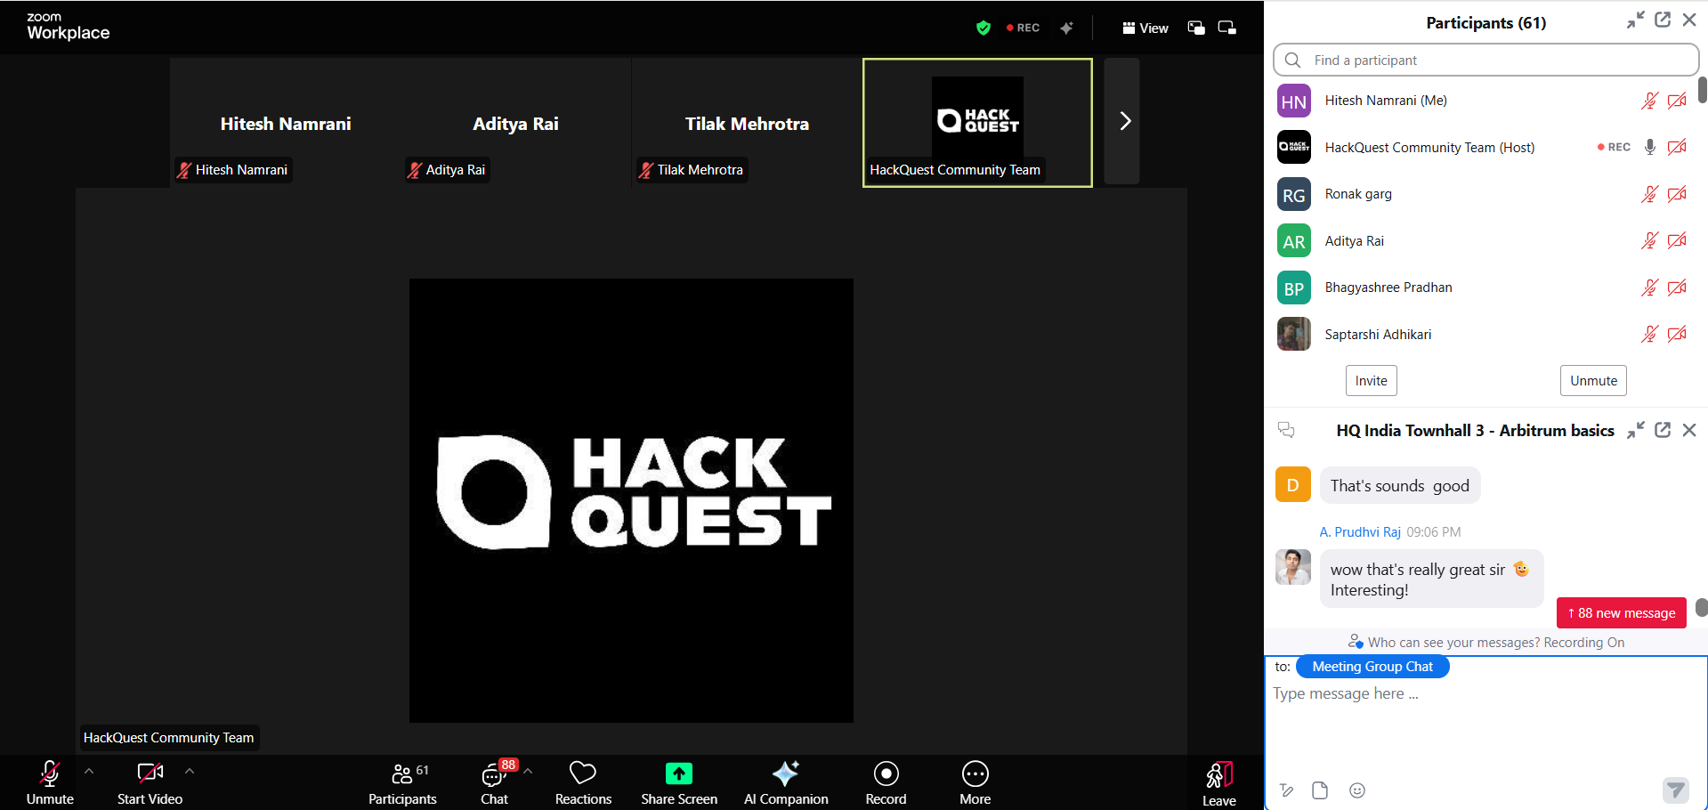Click muted mic icon for Bhagyashree Pradhan

point(1649,288)
